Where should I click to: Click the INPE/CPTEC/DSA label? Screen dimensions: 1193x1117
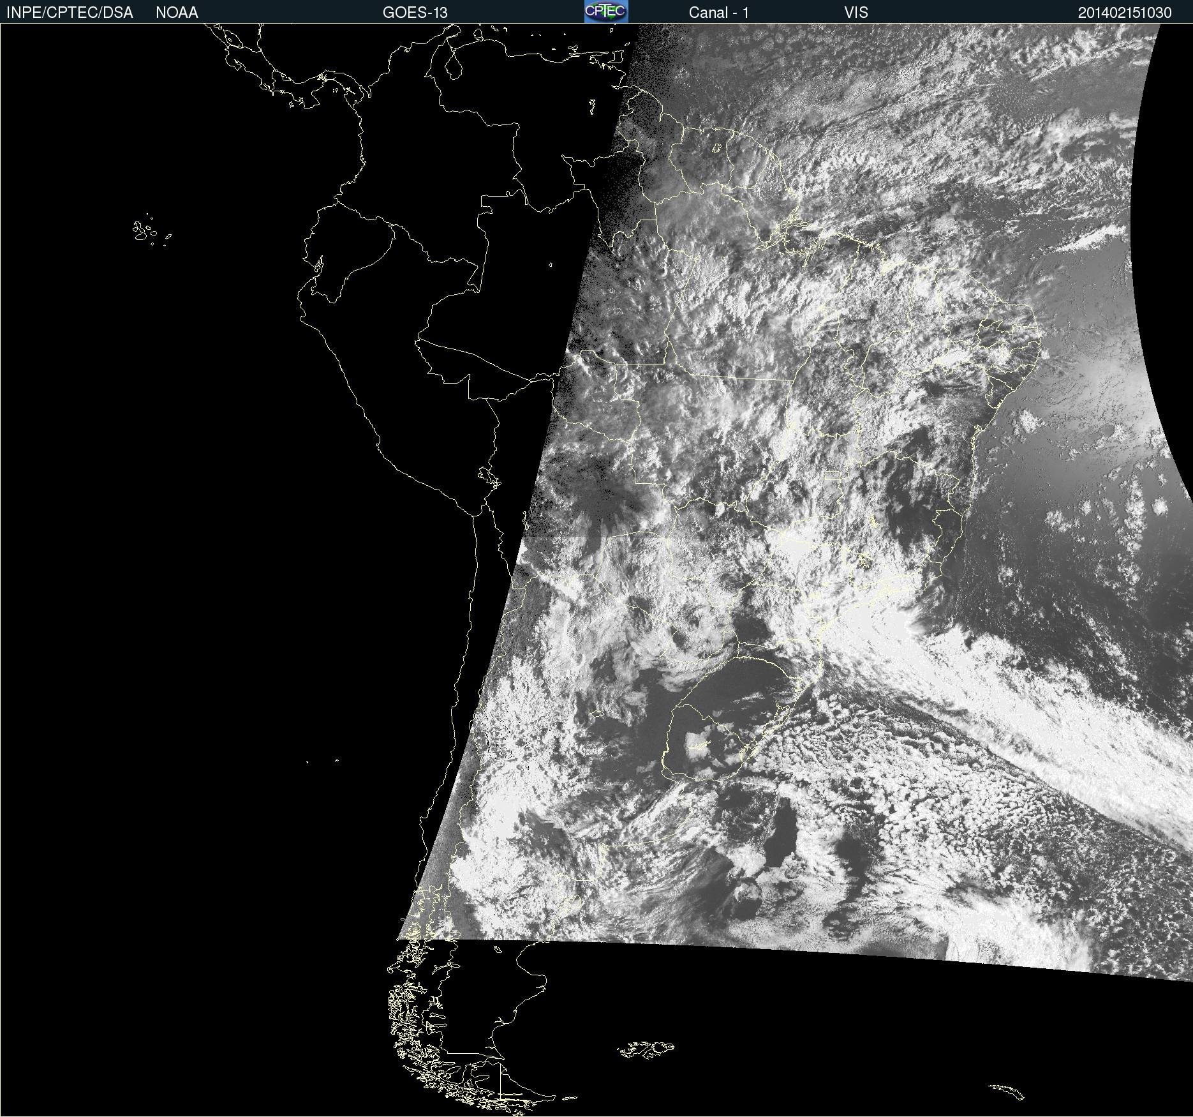click(x=70, y=13)
